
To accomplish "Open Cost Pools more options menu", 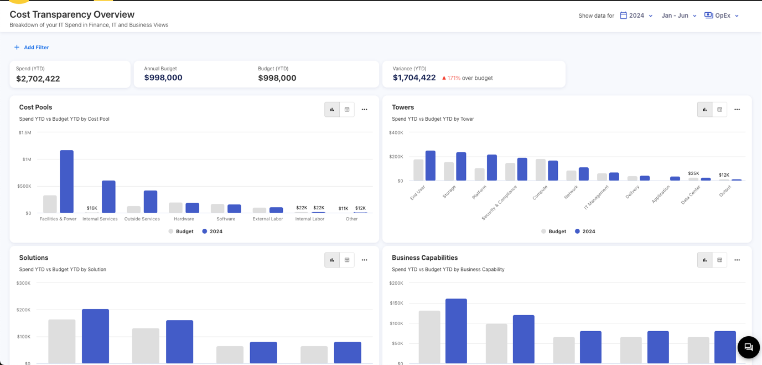I will click(x=364, y=110).
